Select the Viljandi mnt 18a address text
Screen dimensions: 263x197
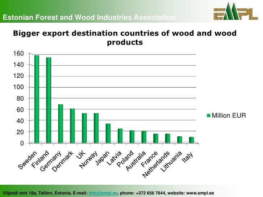pyautogui.click(x=20, y=193)
